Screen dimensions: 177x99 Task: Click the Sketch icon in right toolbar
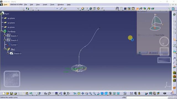175,45
